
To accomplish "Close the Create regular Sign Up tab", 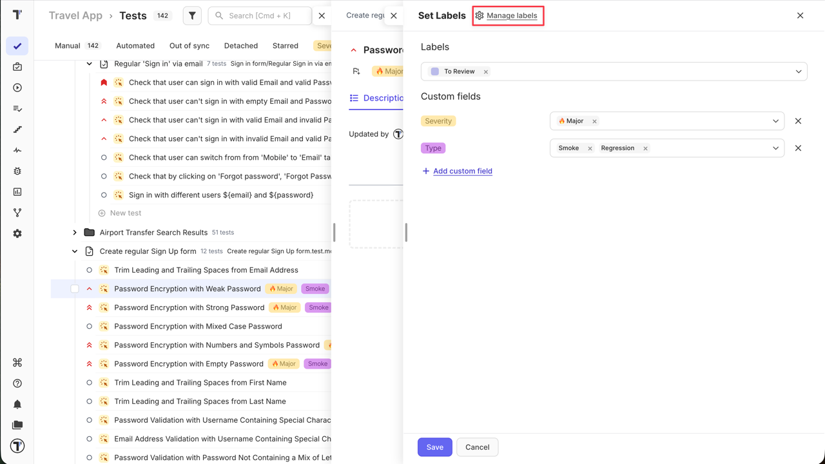I will click(x=394, y=15).
